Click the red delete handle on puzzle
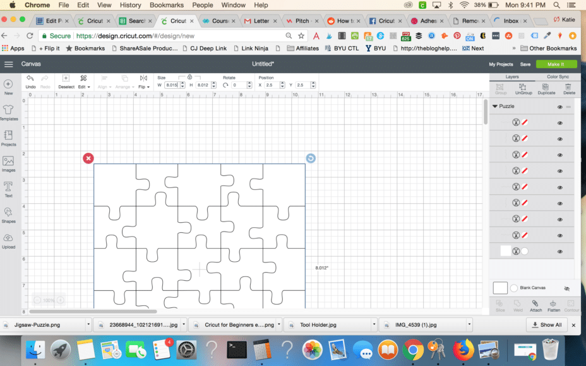 (x=88, y=158)
